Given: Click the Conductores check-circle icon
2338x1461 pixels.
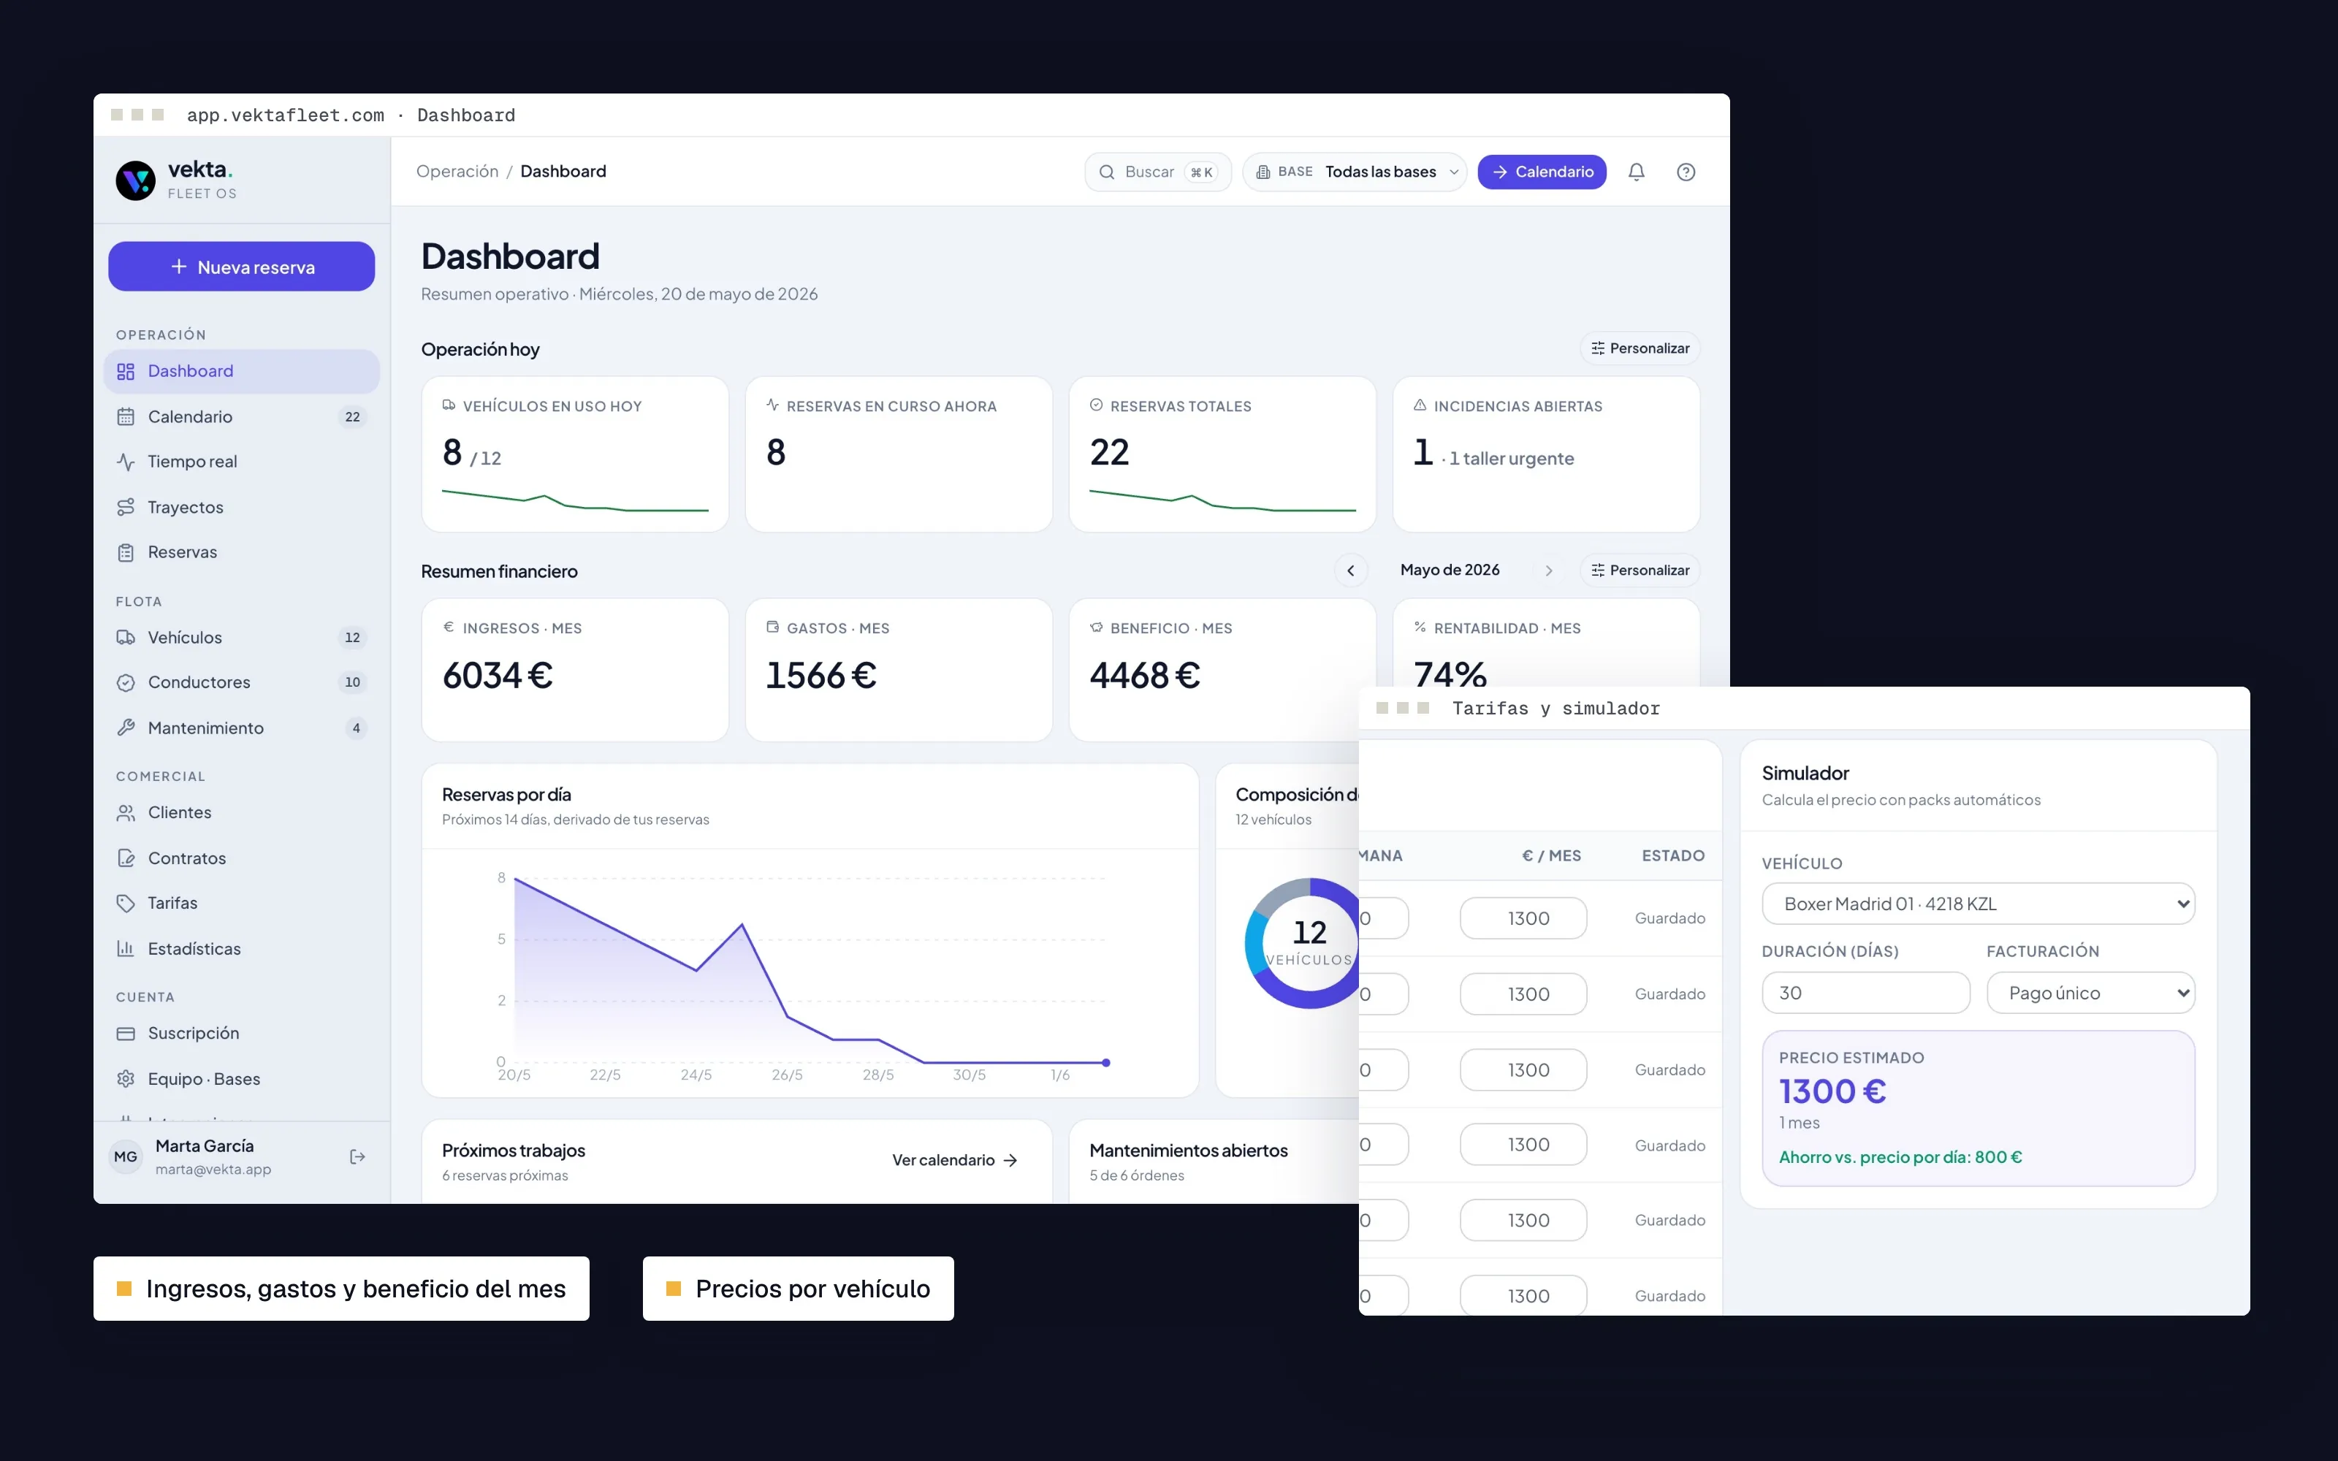Looking at the screenshot, I should coord(126,682).
